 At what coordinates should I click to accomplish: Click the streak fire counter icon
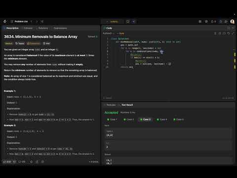click(213, 22)
